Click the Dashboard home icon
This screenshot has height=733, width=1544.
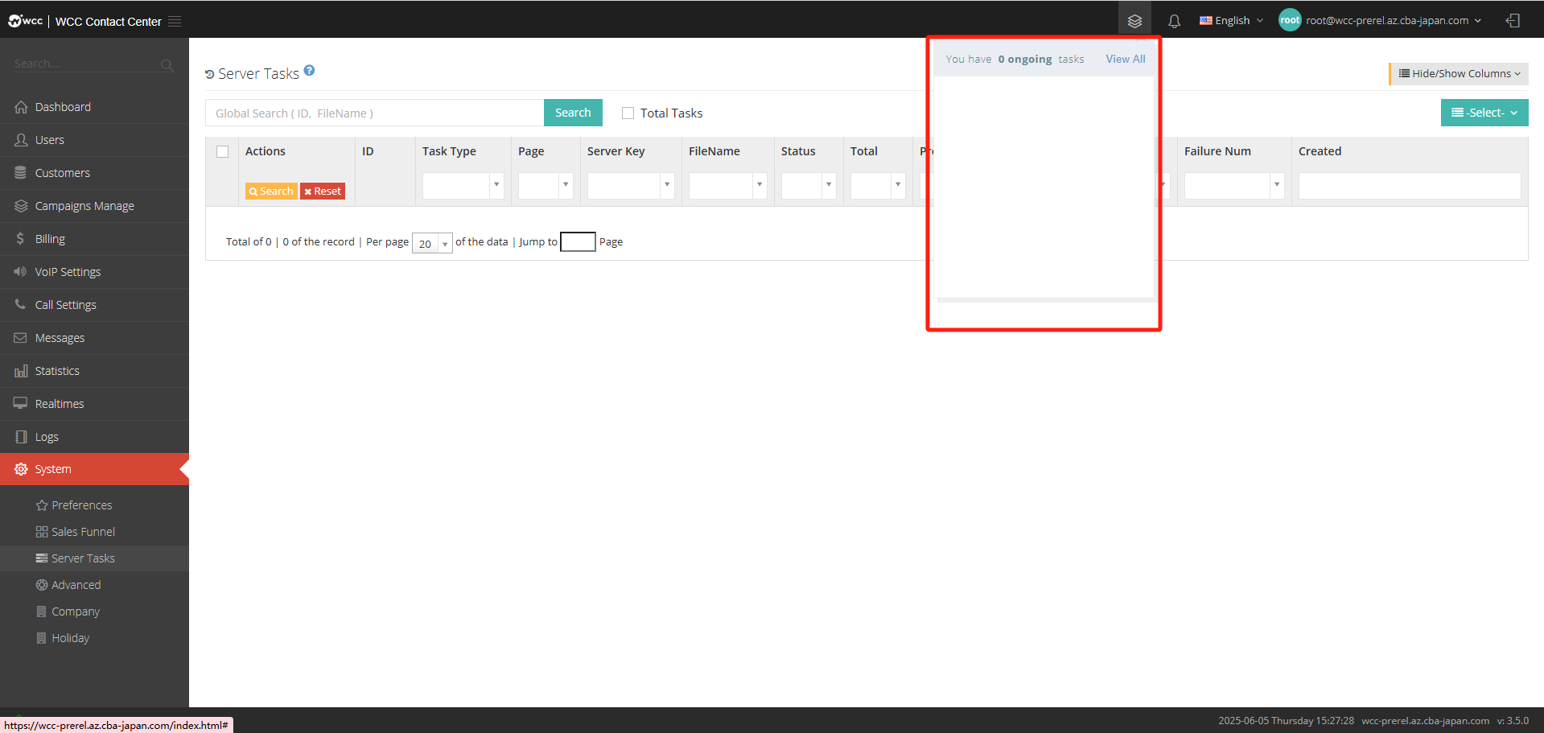[x=21, y=107]
